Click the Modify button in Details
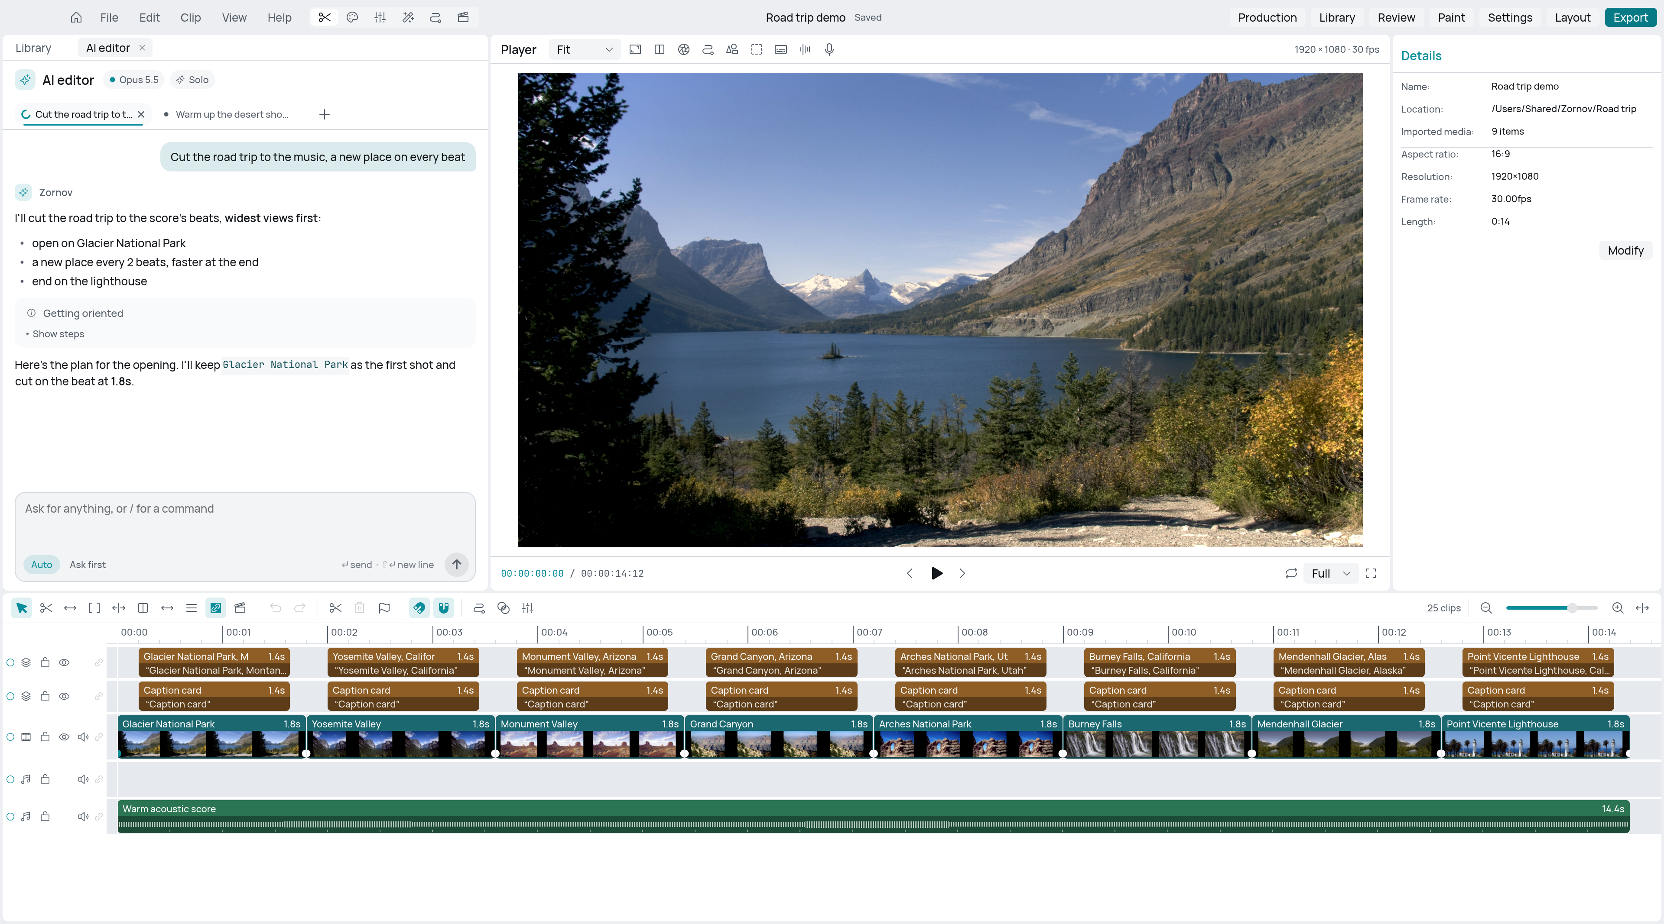This screenshot has height=924, width=1664. [1625, 250]
